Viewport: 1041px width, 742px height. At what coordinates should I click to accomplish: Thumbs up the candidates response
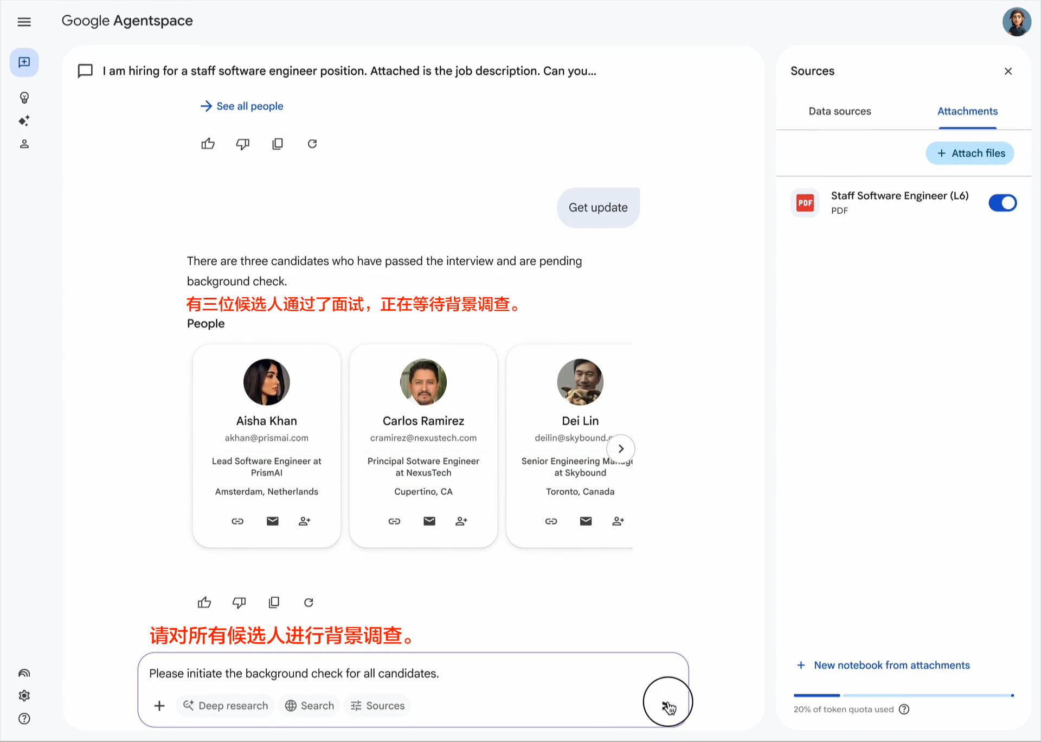click(204, 602)
